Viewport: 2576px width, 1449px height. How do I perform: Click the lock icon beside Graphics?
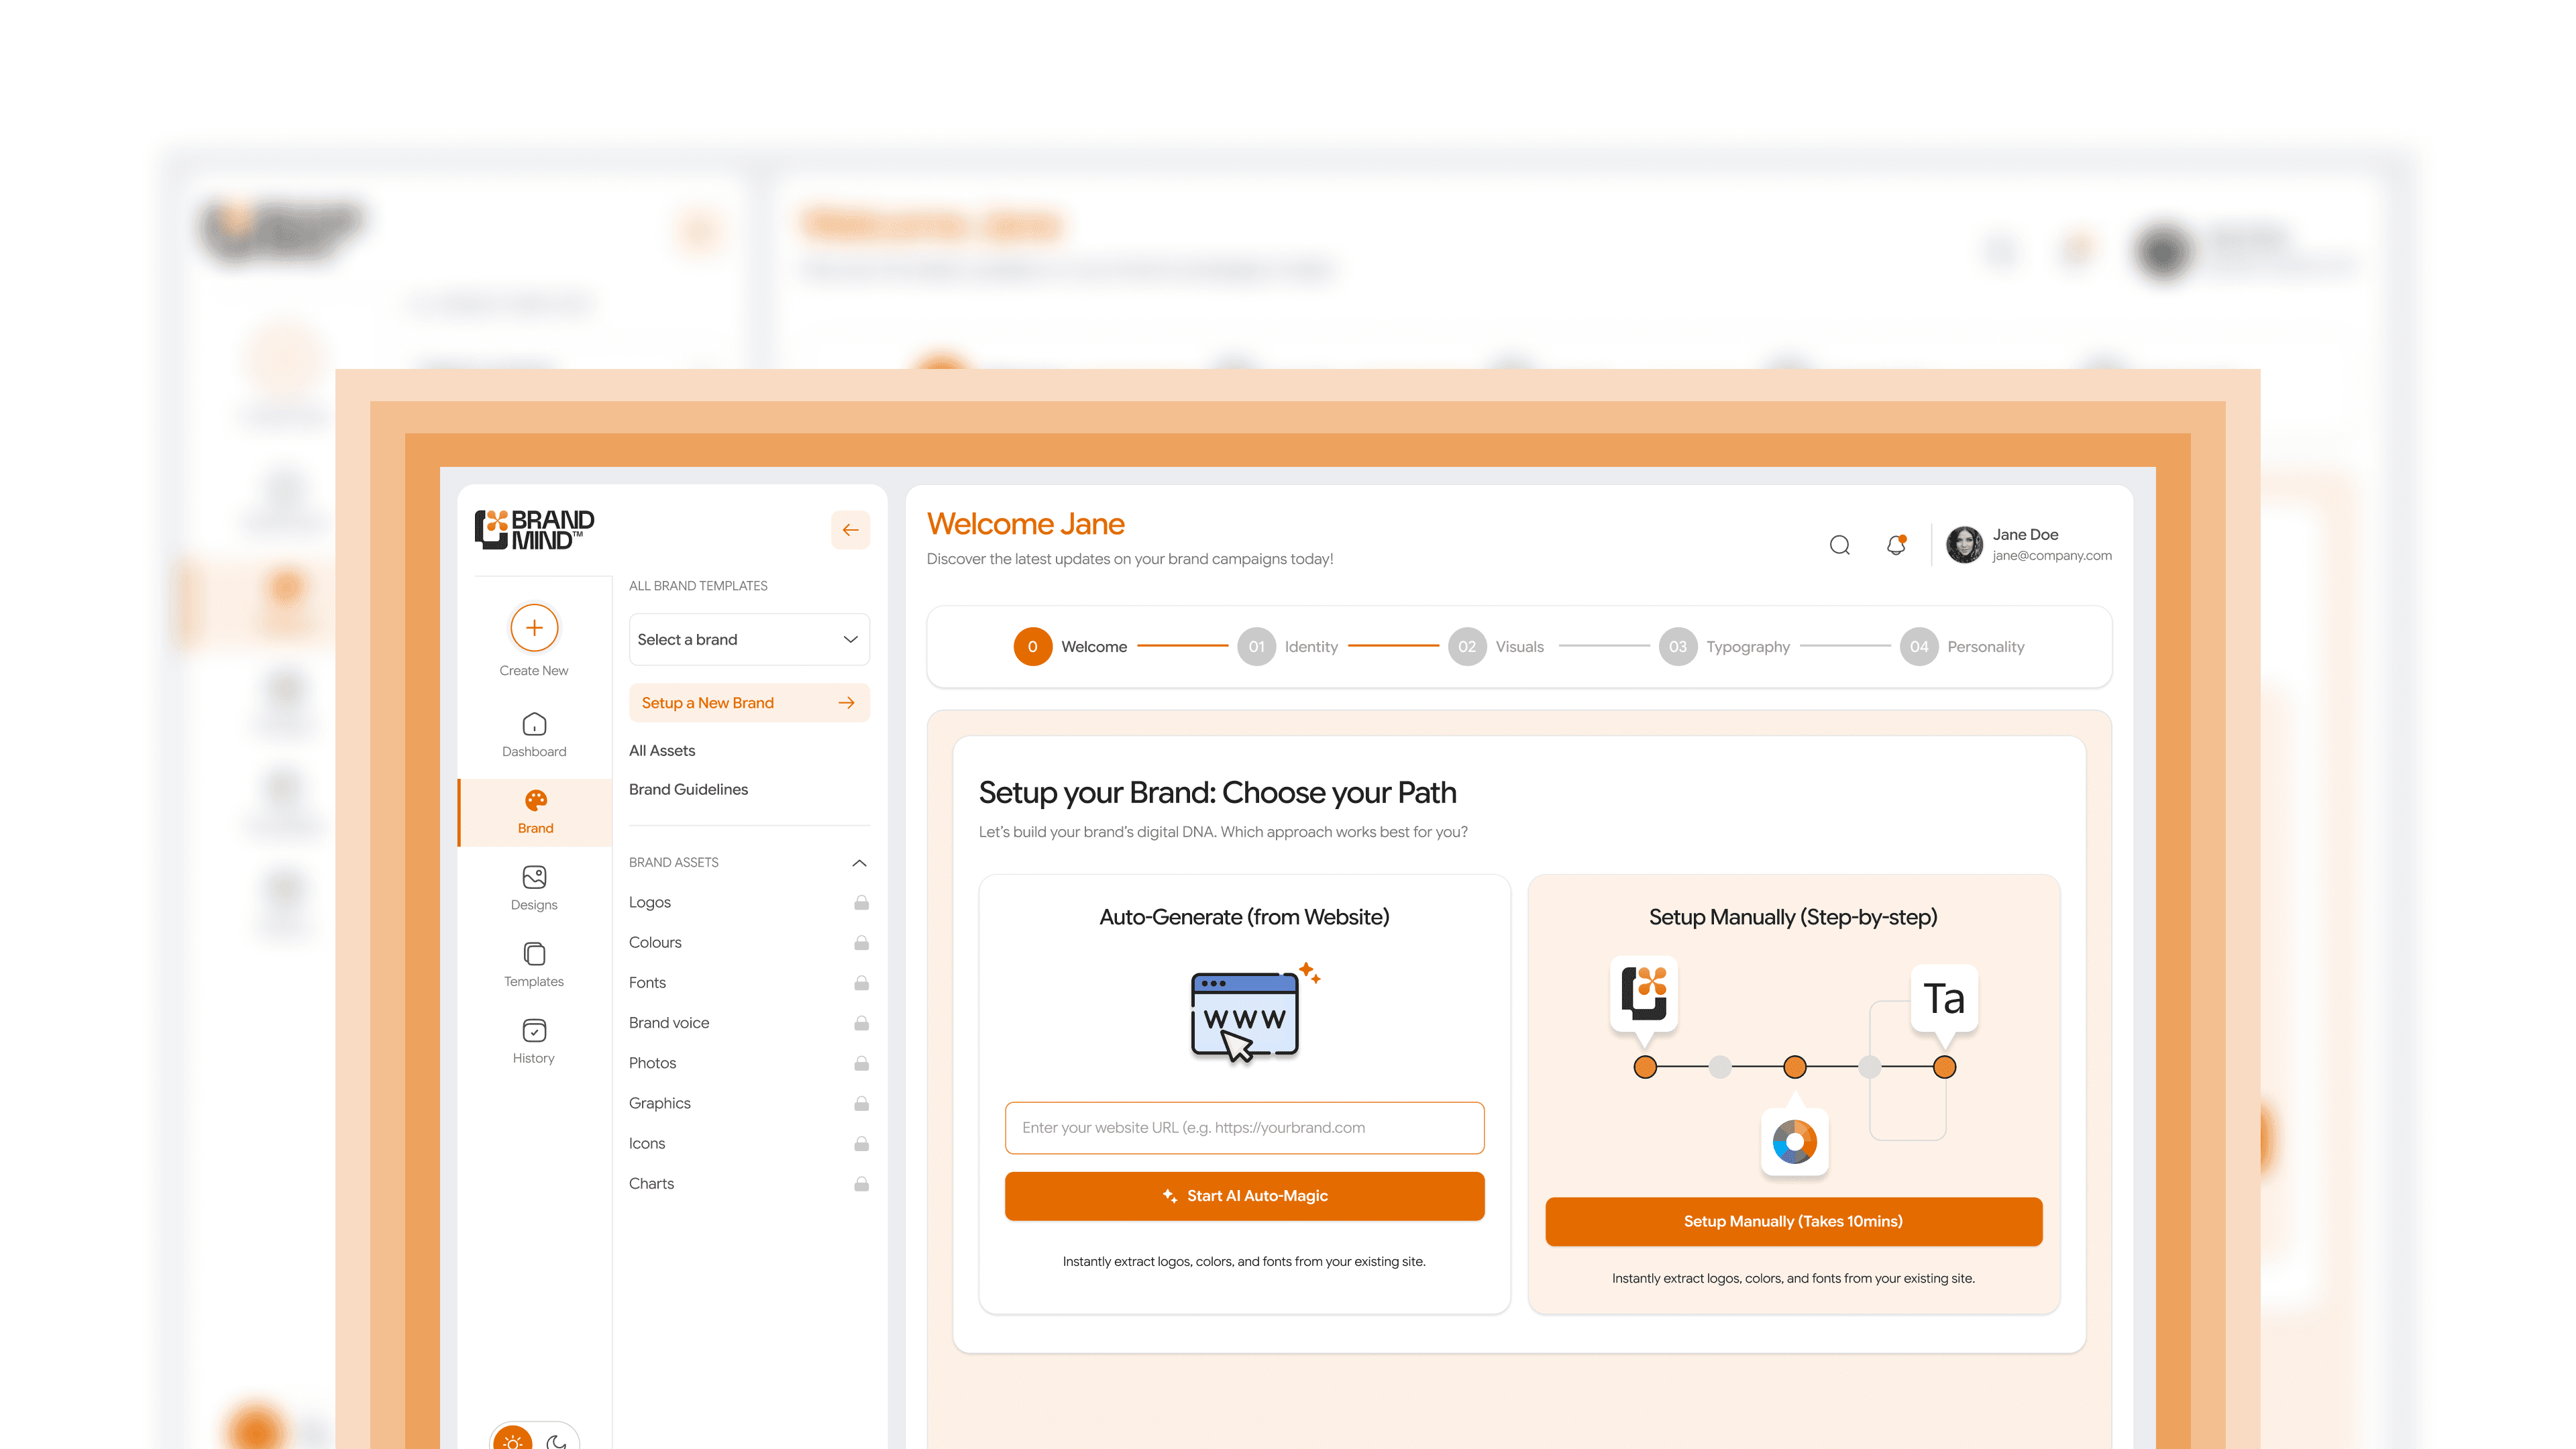861,1103
